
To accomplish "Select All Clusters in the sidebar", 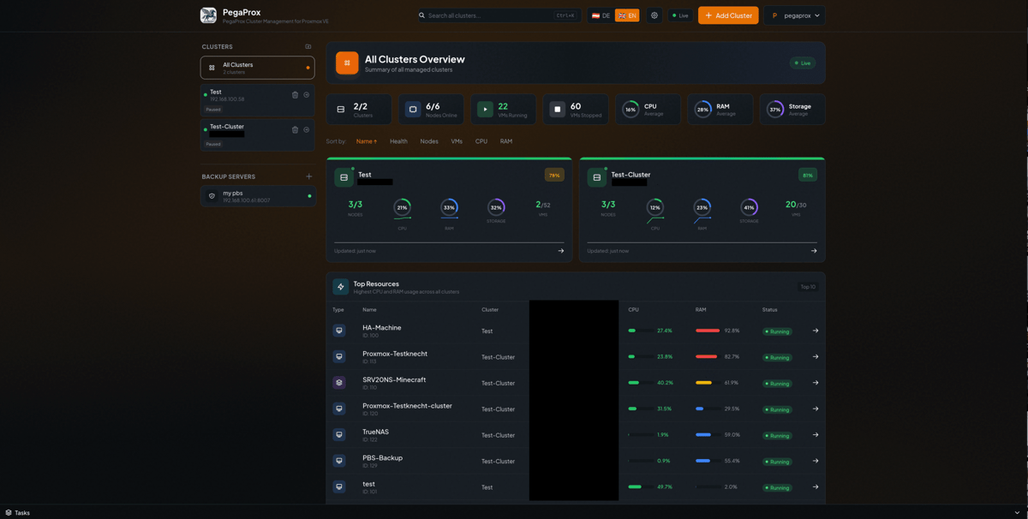I will tap(257, 68).
